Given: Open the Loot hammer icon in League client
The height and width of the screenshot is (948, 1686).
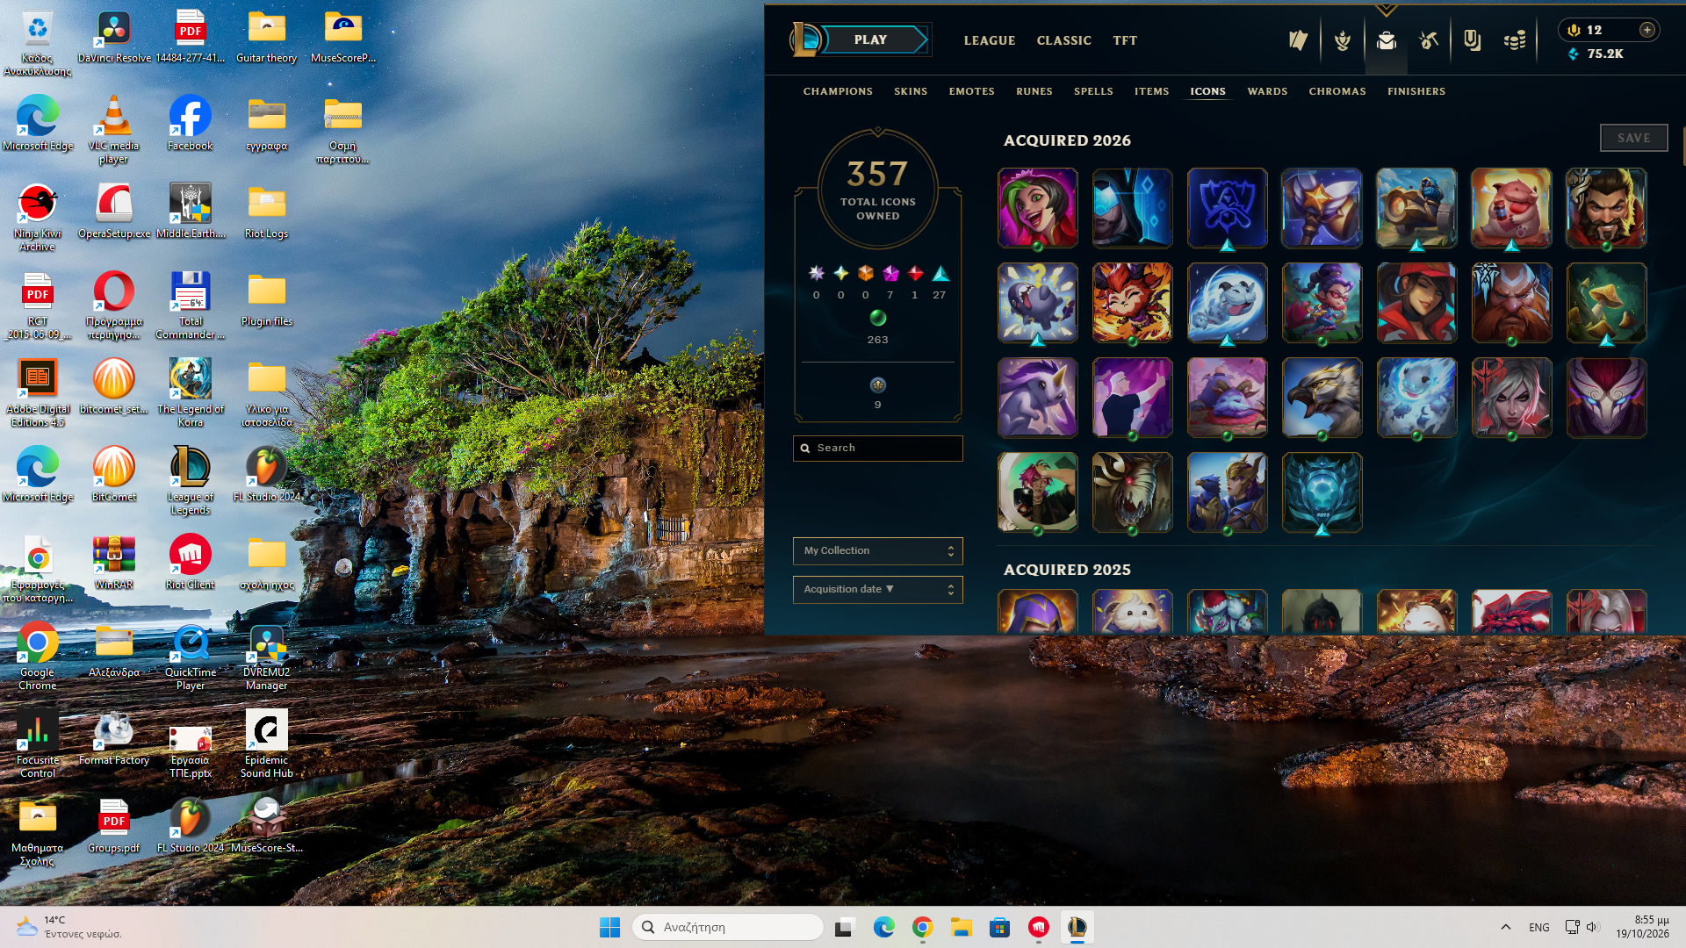Looking at the screenshot, I should [x=1429, y=40].
